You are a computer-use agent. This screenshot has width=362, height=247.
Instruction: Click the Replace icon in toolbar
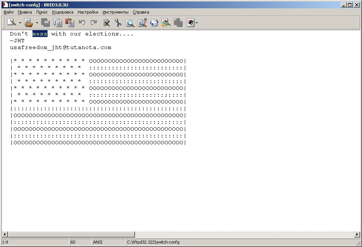(142, 23)
